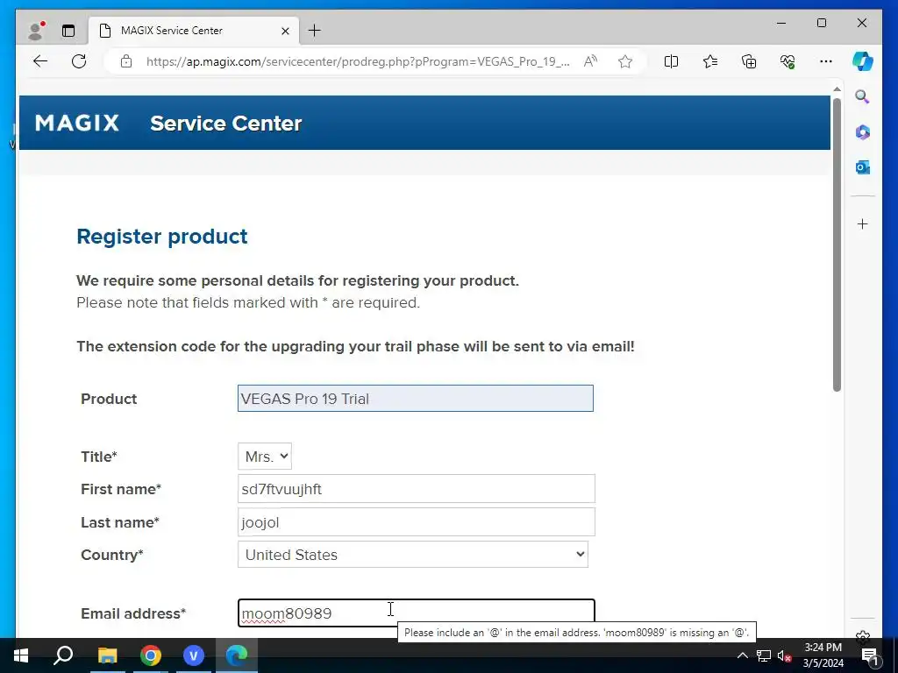Expand the Country dropdown
Screen dimensions: 898x673
click(x=413, y=555)
